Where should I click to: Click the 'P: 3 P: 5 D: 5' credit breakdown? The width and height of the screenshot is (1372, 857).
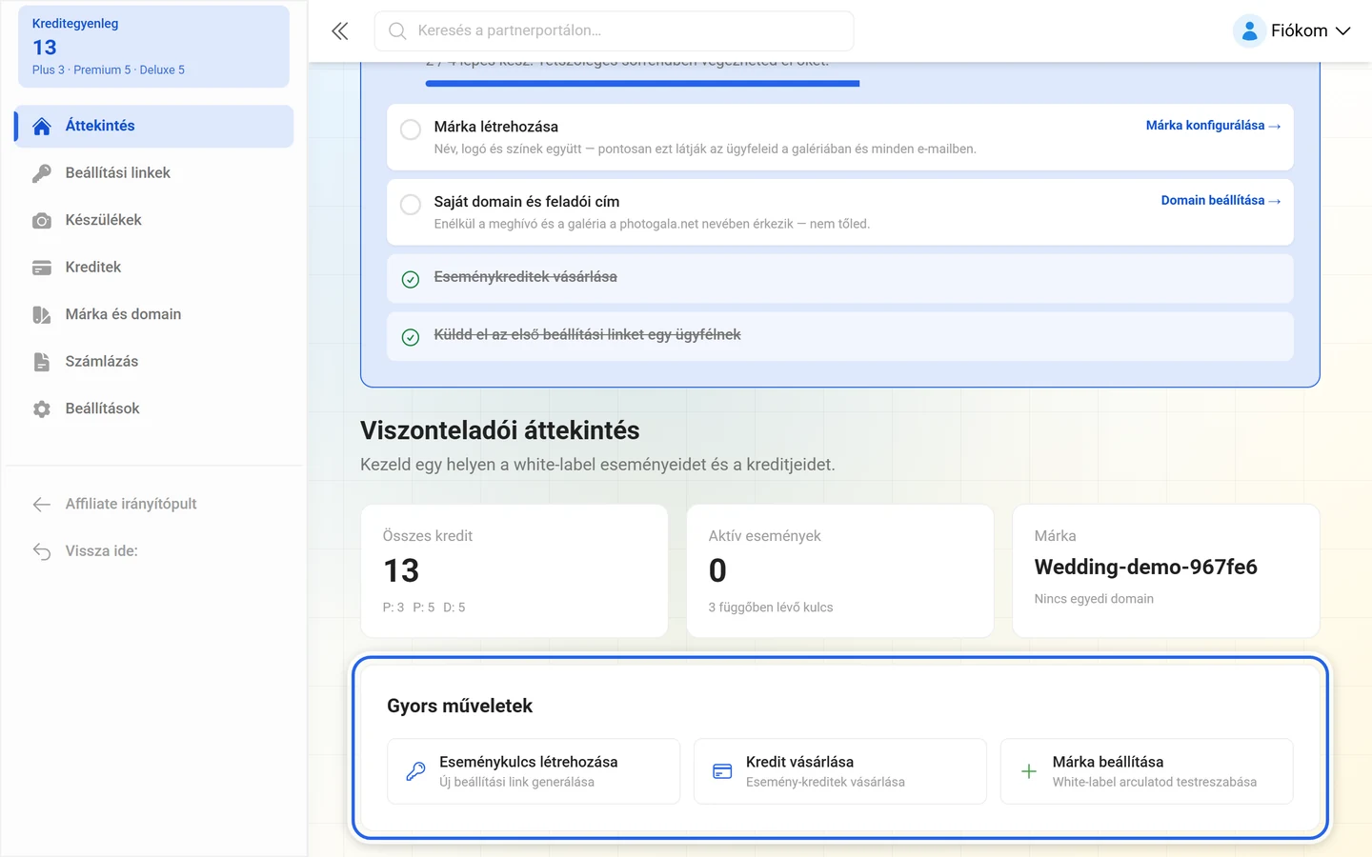pyautogui.click(x=424, y=608)
